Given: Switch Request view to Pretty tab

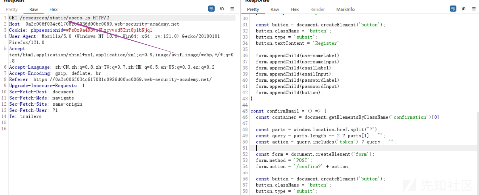Looking at the screenshot, I should tap(12, 10).
